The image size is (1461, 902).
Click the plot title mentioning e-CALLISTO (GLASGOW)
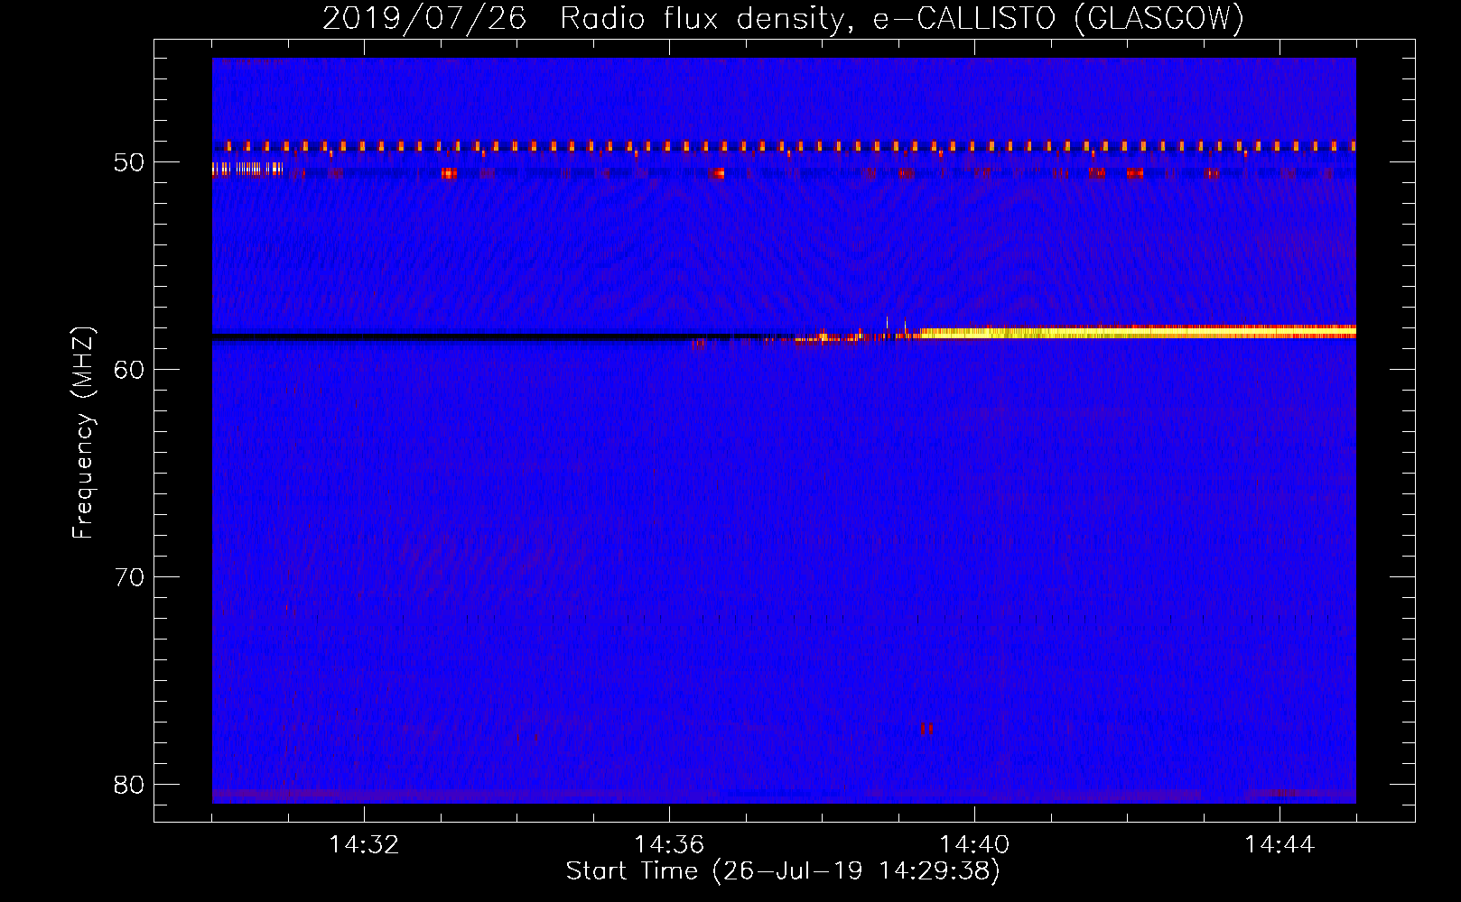783,19
